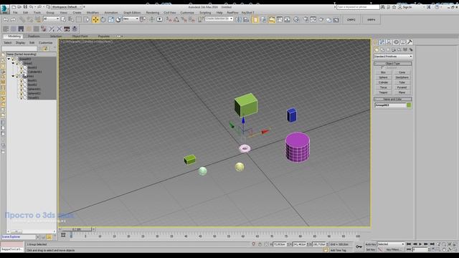Click the Group003 object name field

tap(390, 105)
